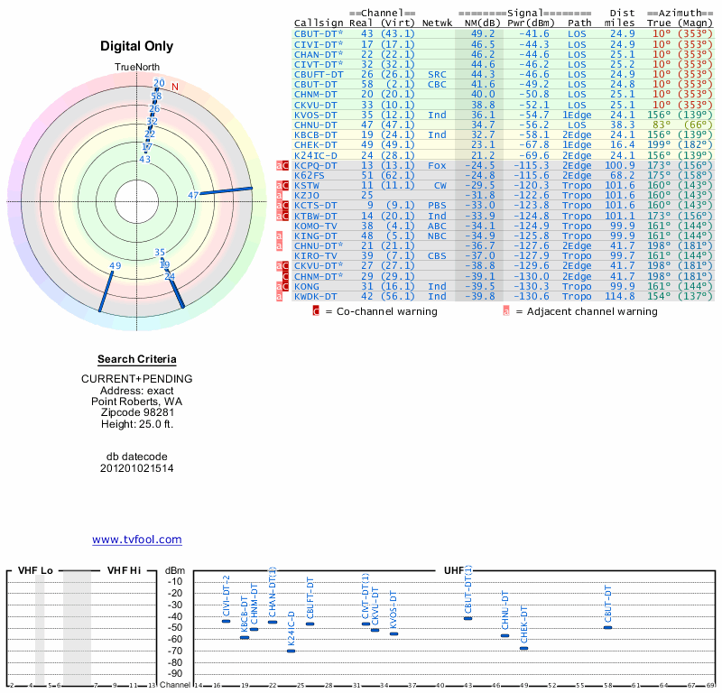This screenshot has width=722, height=693.
Task: Click the PBS network entry for KCTS-DT
Action: pos(437,206)
